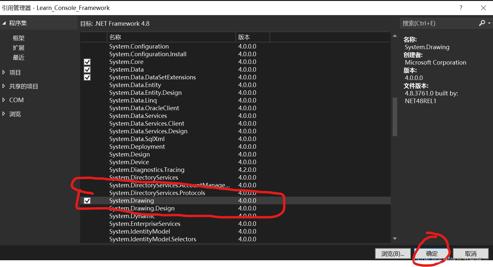Select the System.Drawing.Design row
Screen dimensions: 493x267
tap(235, 209)
